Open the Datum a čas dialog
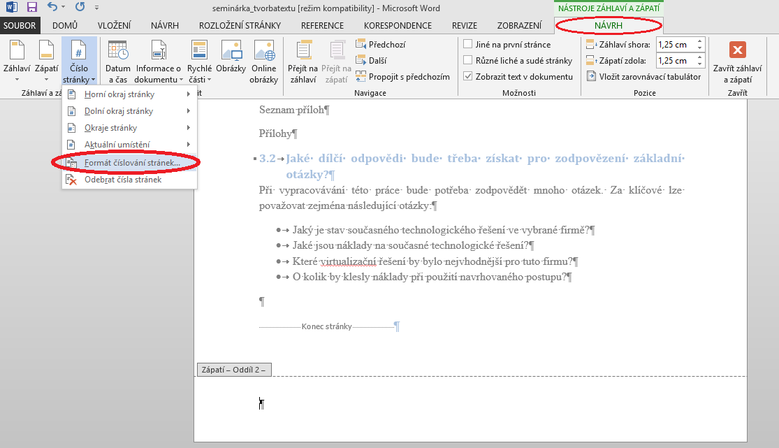The image size is (779, 448). [117, 62]
